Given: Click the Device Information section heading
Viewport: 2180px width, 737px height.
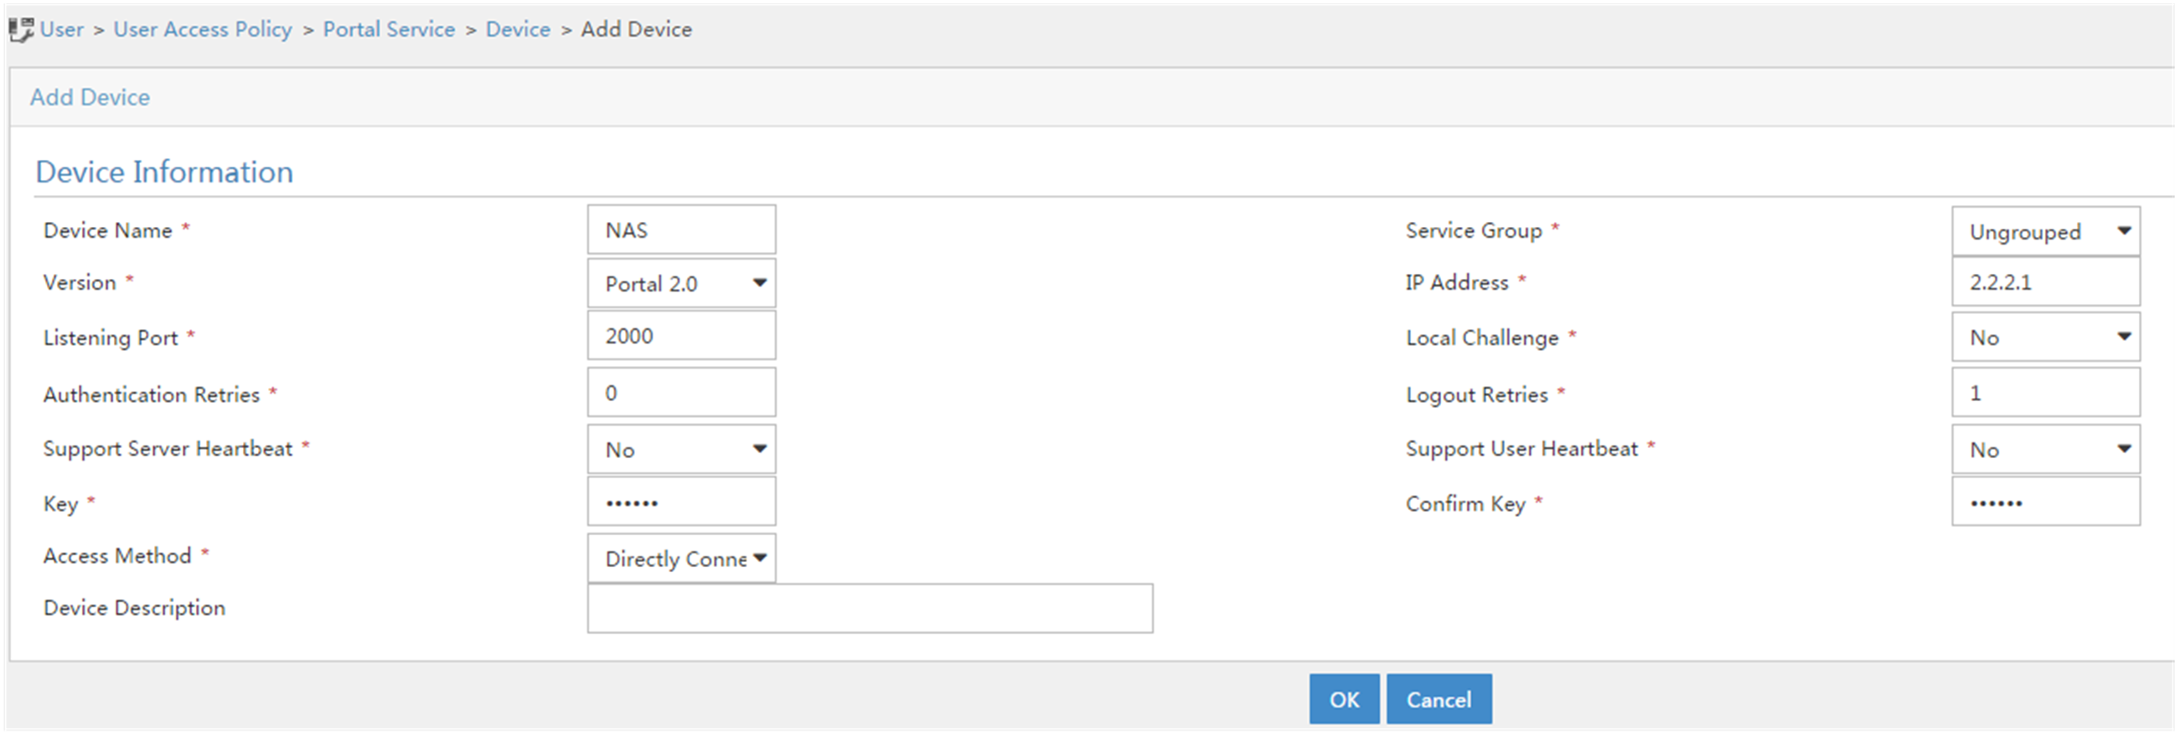Looking at the screenshot, I should 164,172.
